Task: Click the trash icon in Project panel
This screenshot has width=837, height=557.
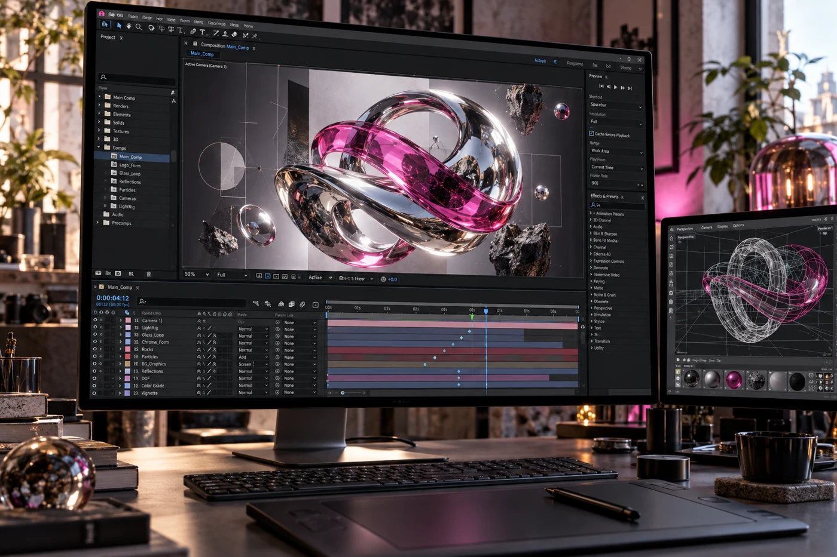Action: point(149,274)
